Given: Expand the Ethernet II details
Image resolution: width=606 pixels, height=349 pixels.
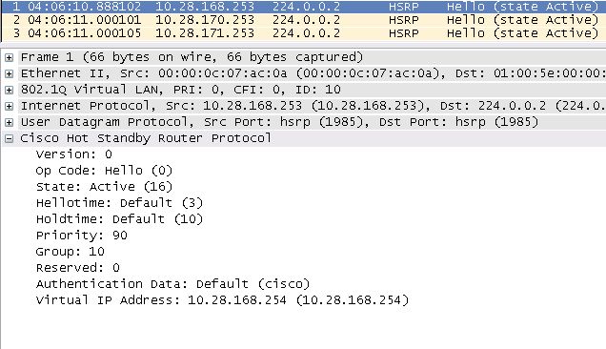Looking at the screenshot, I should tap(9, 74).
